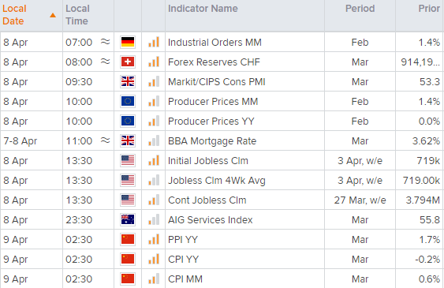Open the Jobless Clm 4Wk Avg indicator
This screenshot has height=288, width=444.
(x=217, y=181)
